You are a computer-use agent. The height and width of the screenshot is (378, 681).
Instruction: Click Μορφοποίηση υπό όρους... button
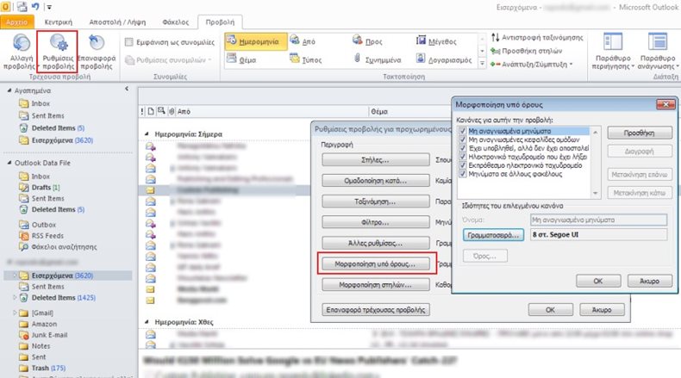pos(376,263)
